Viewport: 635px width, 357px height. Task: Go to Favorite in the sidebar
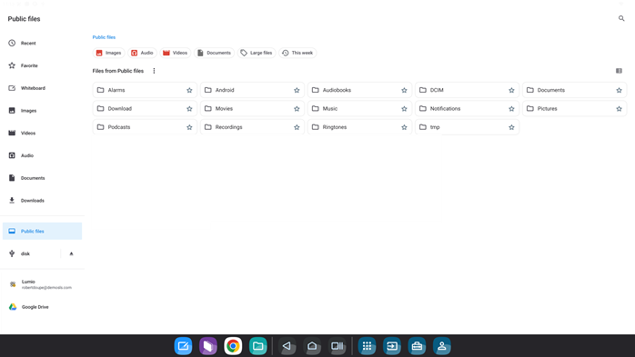(42, 65)
